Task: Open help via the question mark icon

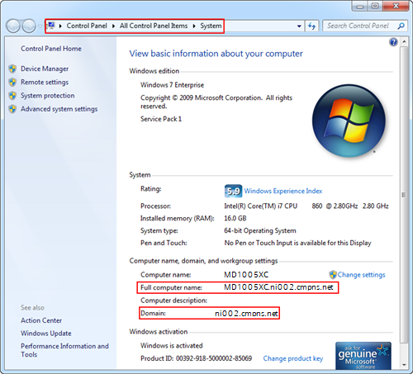Action: pyautogui.click(x=393, y=42)
